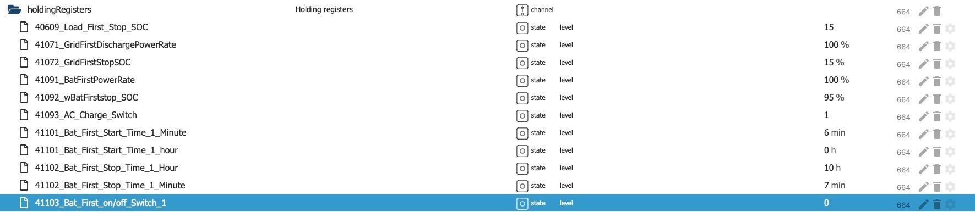Click the file icon of 41101_Bat_First_Start_Time_1_hour

(x=24, y=150)
